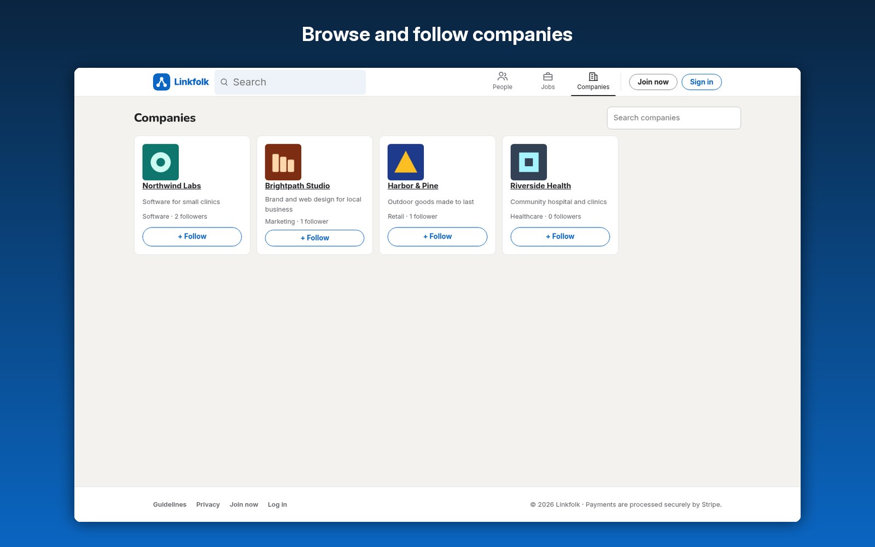Click the 'Software · 2 followers' text
This screenshot has width=875, height=547.
(x=175, y=217)
